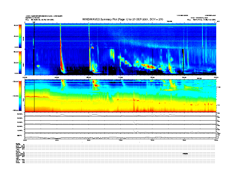The image size is (233, 180).
Task: Click the 00:00 tick label under RAD1 panel
Action: tap(25, 77)
